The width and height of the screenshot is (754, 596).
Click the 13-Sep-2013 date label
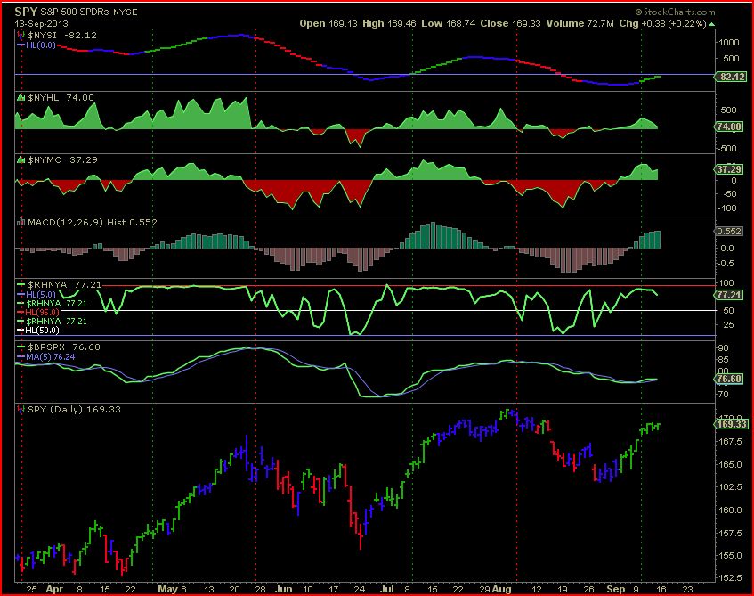coord(41,23)
